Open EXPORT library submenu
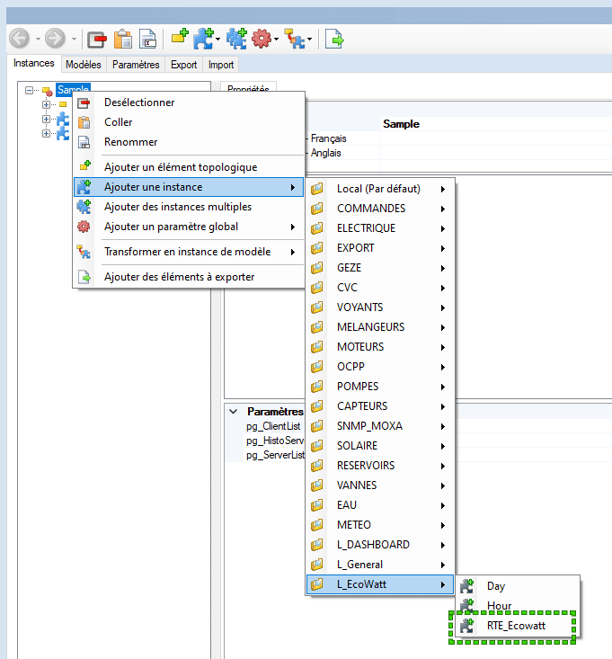Screen dimensions: 612x659 pyautogui.click(x=380, y=248)
